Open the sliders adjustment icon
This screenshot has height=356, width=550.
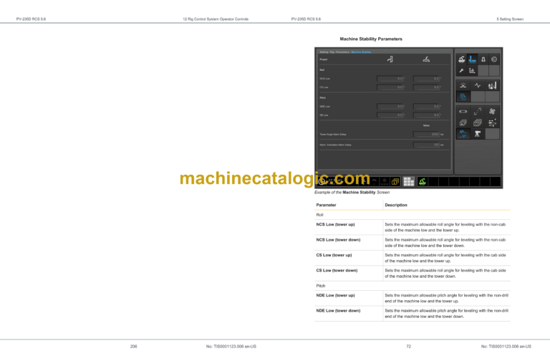pyautogui.click(x=492, y=122)
